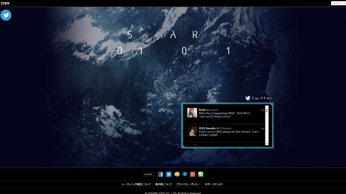Image resolution: width=346 pixels, height=194 pixels.
Task: Open H2O Xanadu's avatar thumbnail
Action: [192, 131]
